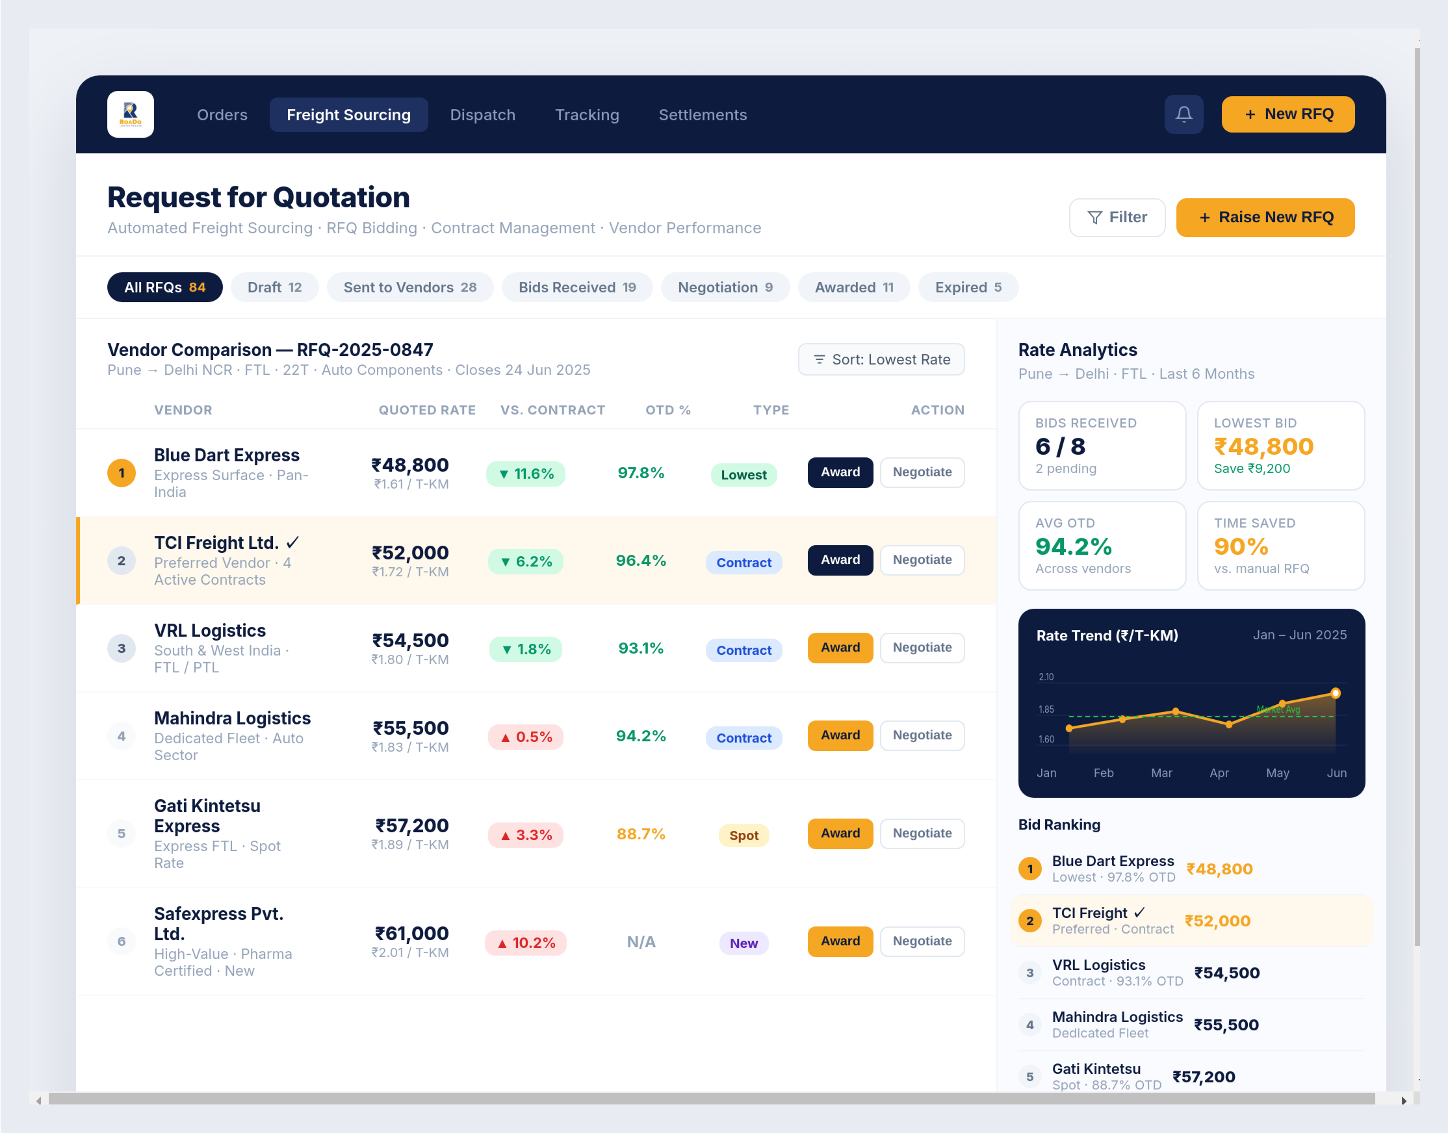The width and height of the screenshot is (1448, 1133).
Task: Open the Orders nav tab
Action: pos(222,115)
